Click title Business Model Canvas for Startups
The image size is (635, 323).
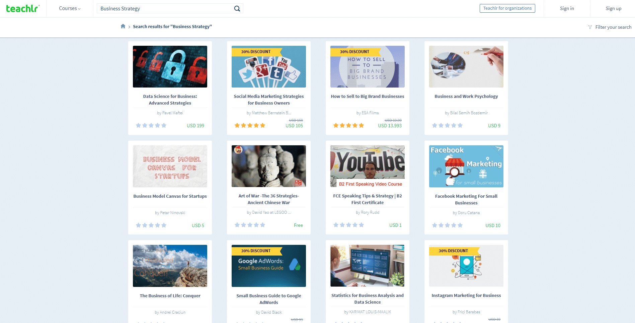[x=170, y=196]
